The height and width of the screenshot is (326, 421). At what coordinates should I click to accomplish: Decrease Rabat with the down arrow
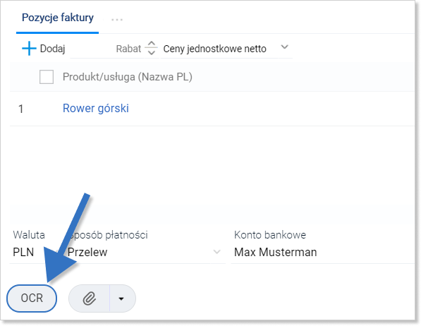[152, 52]
